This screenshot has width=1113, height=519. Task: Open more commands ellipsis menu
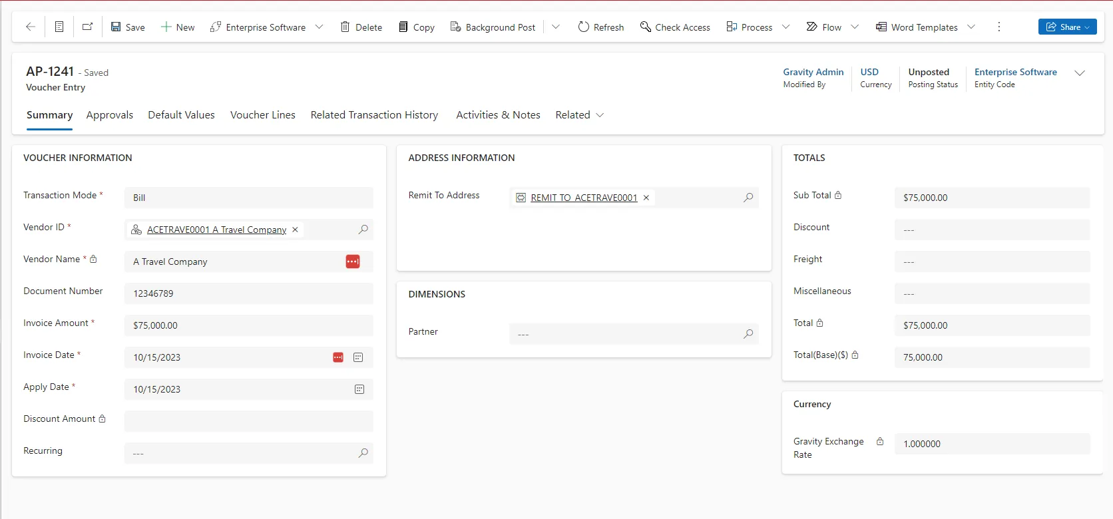pyautogui.click(x=999, y=27)
